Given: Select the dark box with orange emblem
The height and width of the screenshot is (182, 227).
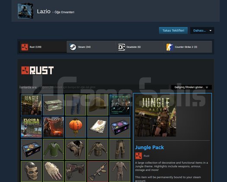Looking at the screenshot, I should (31, 149).
